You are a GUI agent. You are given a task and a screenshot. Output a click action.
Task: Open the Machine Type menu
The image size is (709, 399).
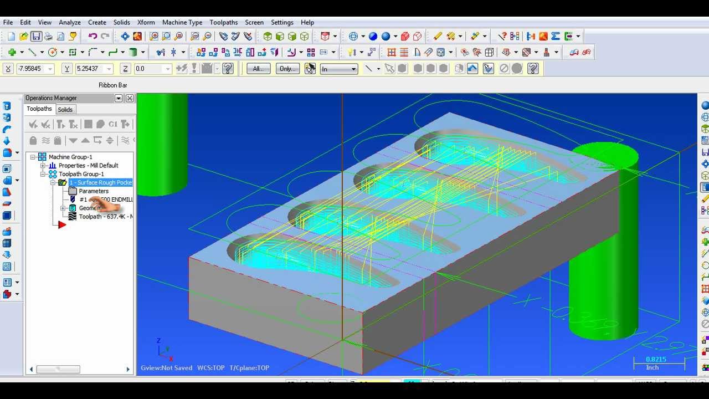182,22
